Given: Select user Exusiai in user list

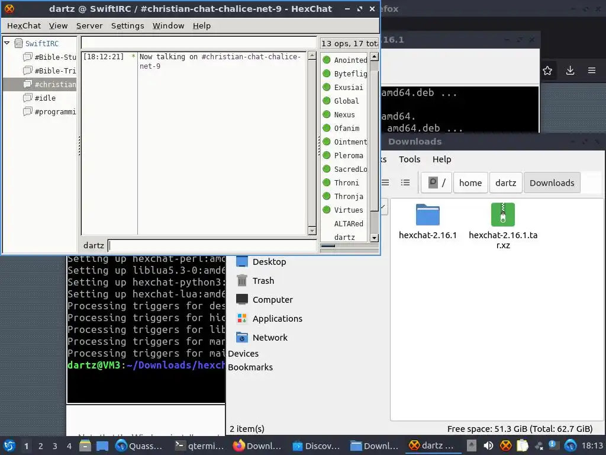Looking at the screenshot, I should coord(348,88).
